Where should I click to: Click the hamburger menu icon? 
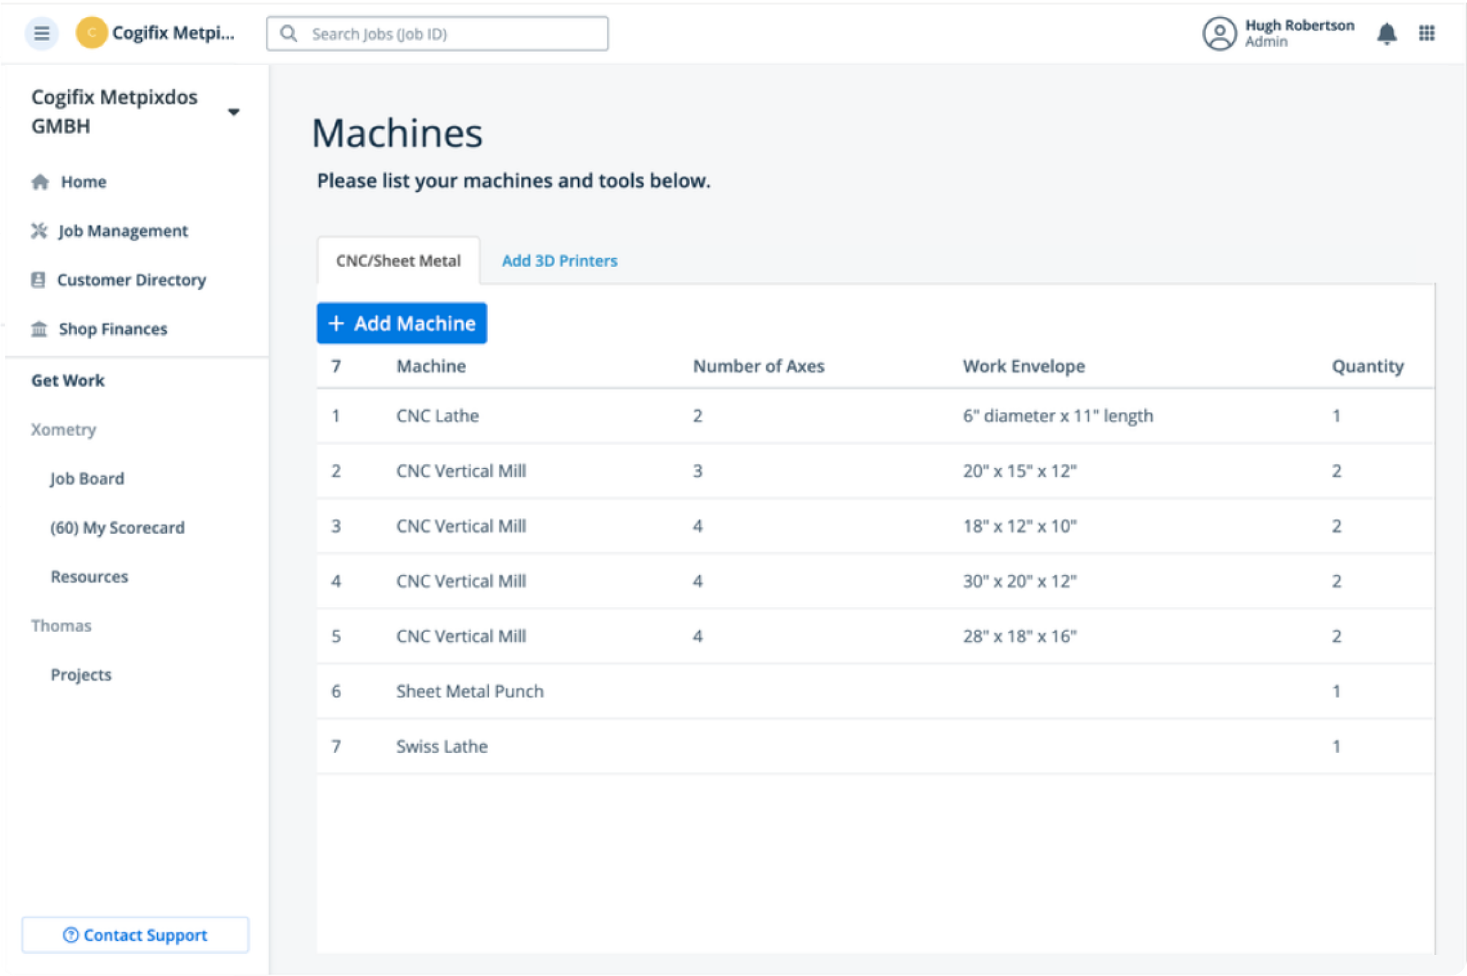tap(41, 33)
